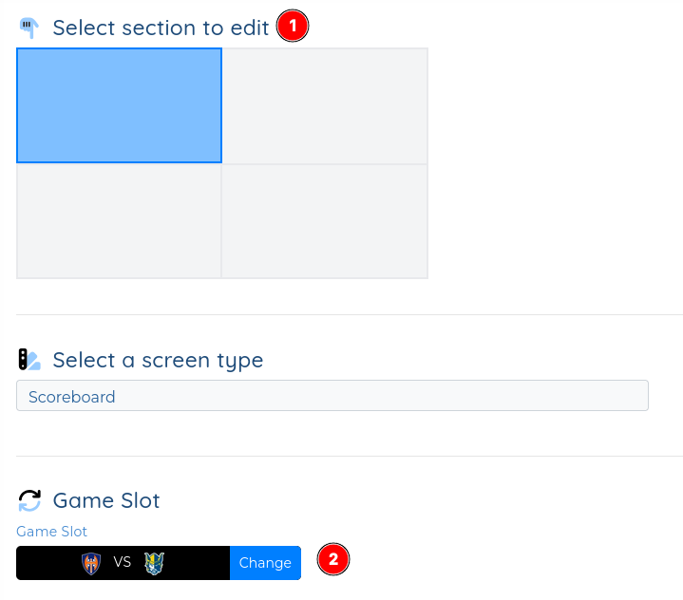The width and height of the screenshot is (683, 600).
Task: Click the VS text between team logos
Action: point(122,562)
